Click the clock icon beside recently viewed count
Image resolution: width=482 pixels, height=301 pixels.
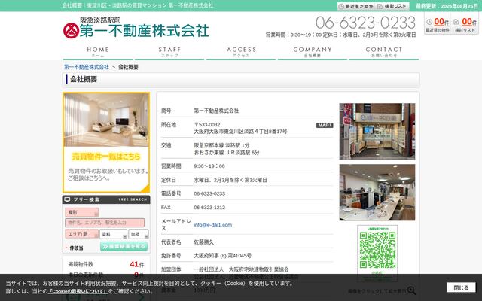429,22
